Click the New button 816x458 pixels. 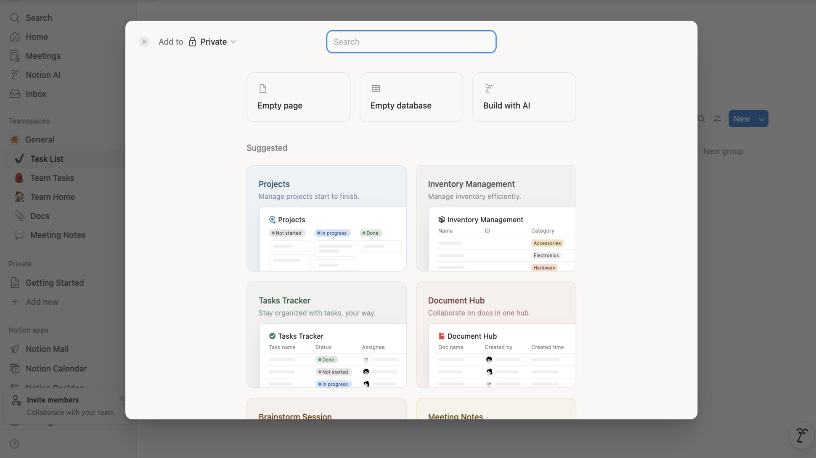(x=742, y=118)
